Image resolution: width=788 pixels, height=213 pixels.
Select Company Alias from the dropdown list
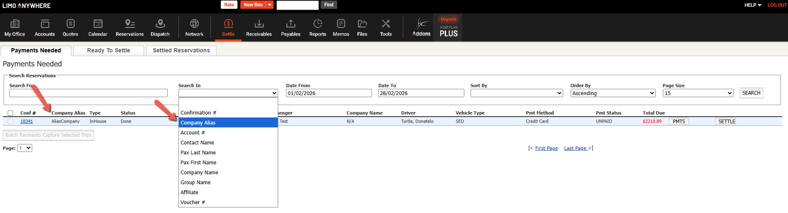[x=228, y=123]
